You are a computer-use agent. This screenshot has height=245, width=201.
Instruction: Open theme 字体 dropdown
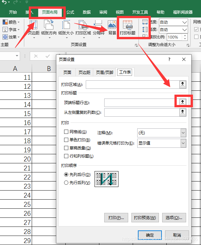tap(11, 29)
